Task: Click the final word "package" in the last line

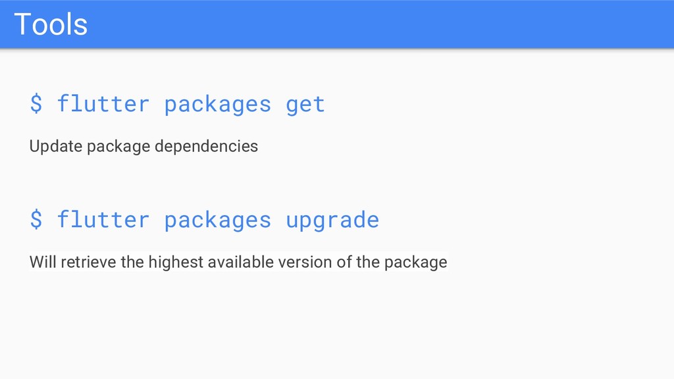Action: (416, 263)
